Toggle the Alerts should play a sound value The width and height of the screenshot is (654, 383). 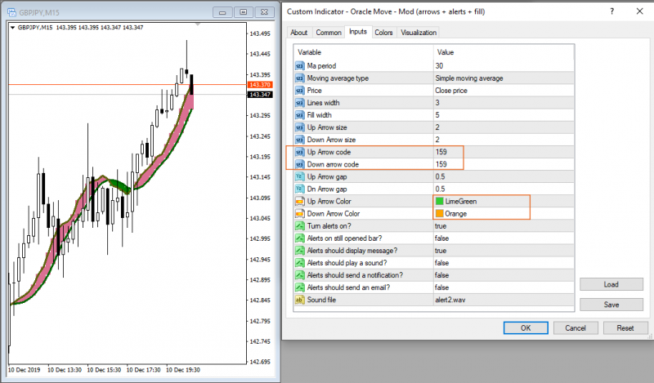[x=504, y=263]
